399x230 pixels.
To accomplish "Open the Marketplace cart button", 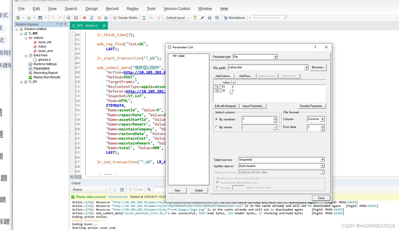I will (234, 18).
